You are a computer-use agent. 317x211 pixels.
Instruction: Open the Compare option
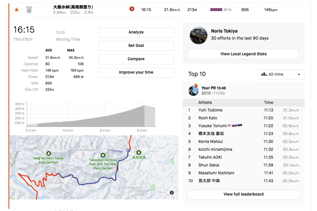pos(136,59)
